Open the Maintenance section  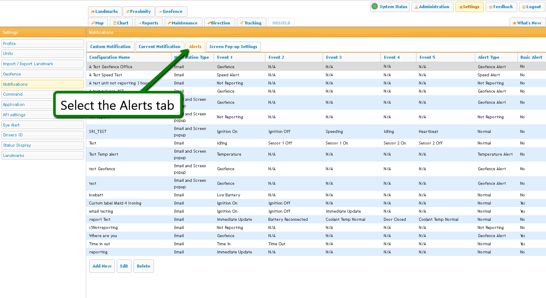pyautogui.click(x=183, y=23)
